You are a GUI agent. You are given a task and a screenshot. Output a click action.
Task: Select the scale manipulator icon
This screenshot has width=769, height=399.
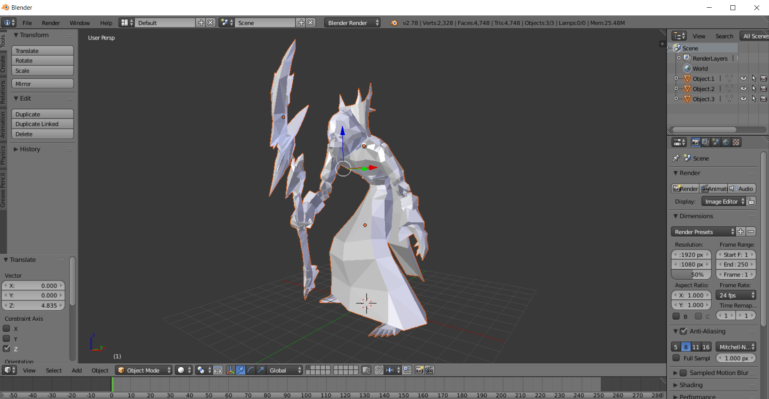261,370
